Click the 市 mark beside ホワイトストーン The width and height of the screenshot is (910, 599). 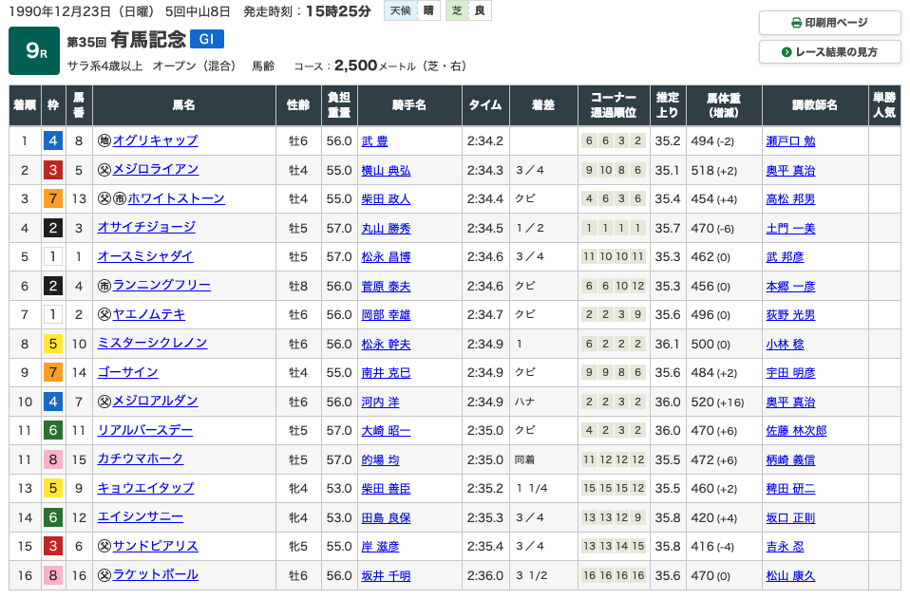click(120, 199)
